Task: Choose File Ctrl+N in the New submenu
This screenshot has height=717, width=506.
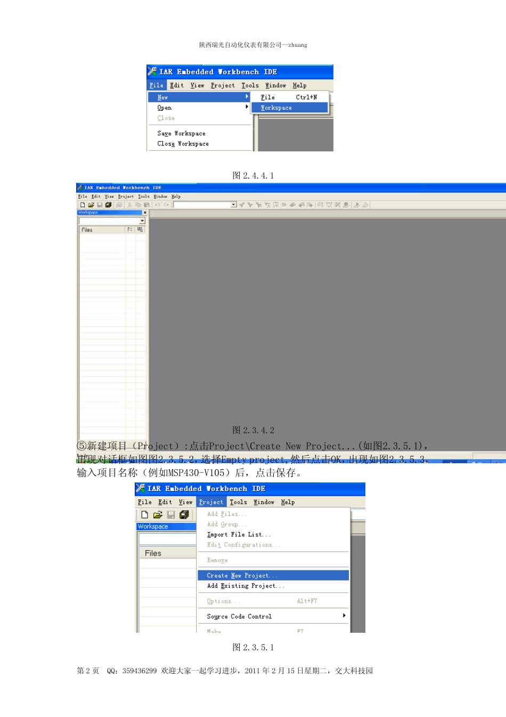Action: 290,97
